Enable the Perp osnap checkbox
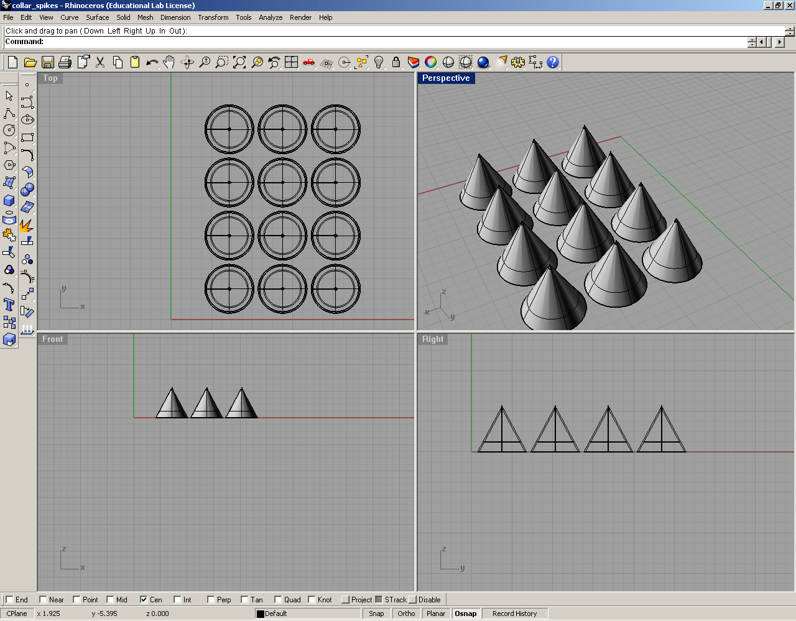796x621 pixels. [x=211, y=600]
